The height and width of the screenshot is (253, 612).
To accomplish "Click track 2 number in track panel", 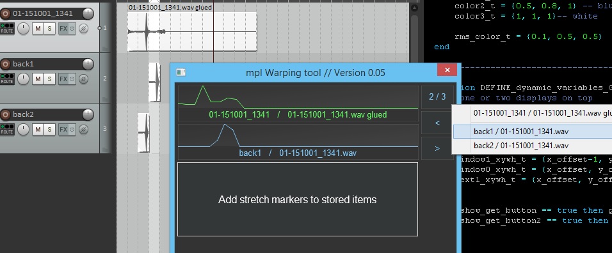I will click(x=104, y=78).
